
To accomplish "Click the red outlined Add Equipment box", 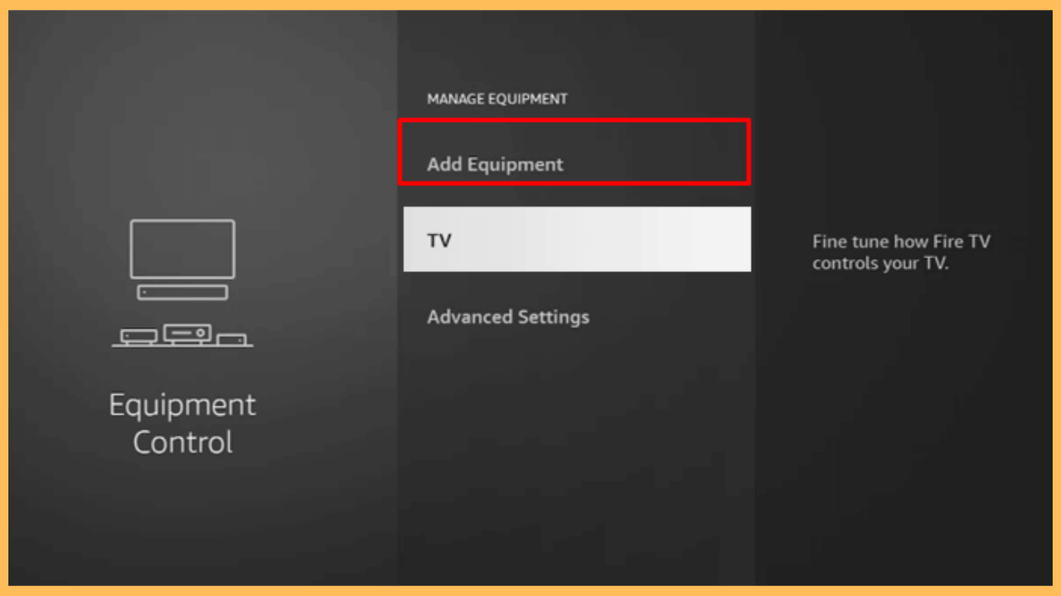I will coord(575,152).
